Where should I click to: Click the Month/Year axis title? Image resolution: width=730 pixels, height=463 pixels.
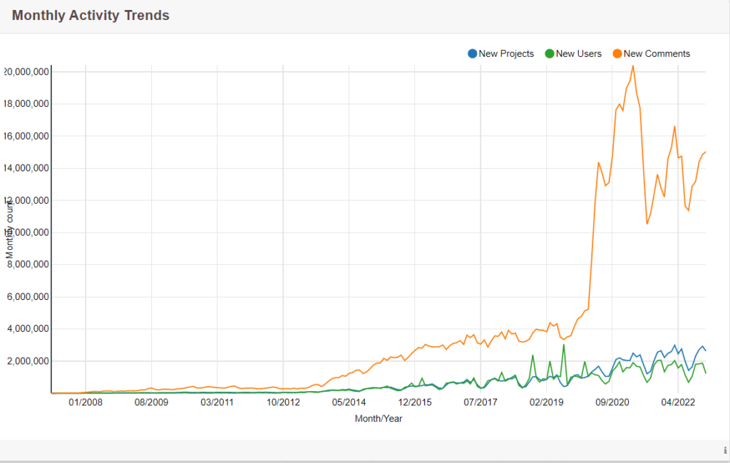click(379, 419)
